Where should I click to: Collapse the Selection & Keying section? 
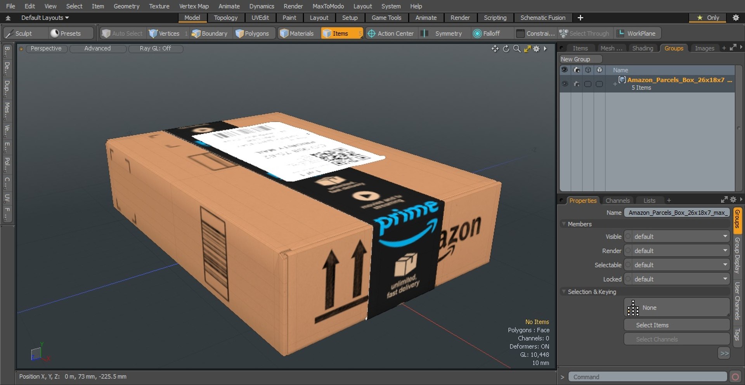click(x=564, y=292)
